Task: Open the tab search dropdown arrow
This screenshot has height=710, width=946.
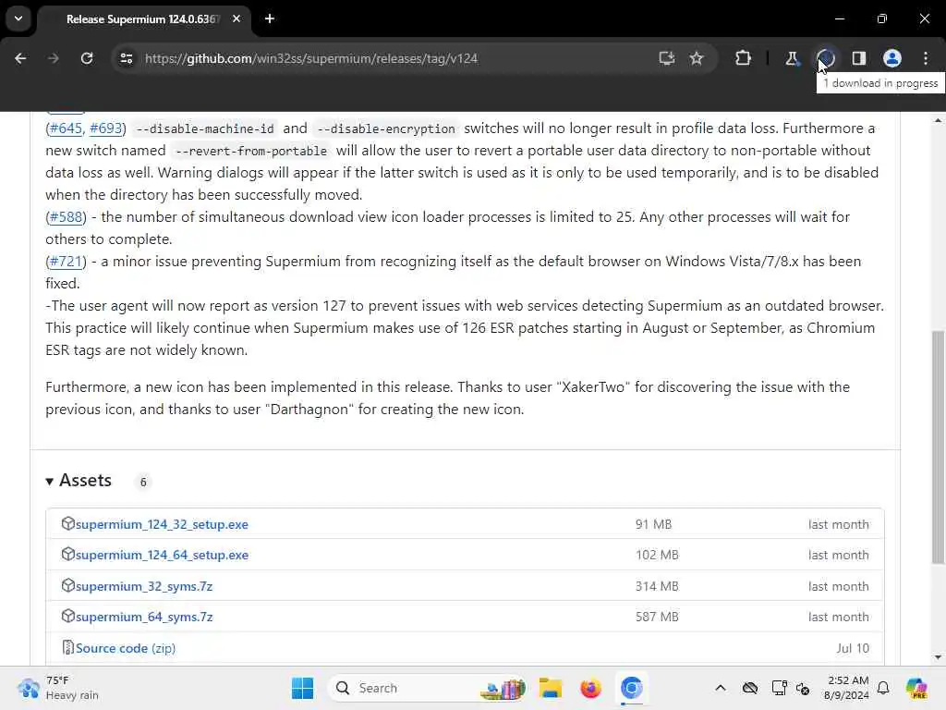Action: tap(18, 18)
